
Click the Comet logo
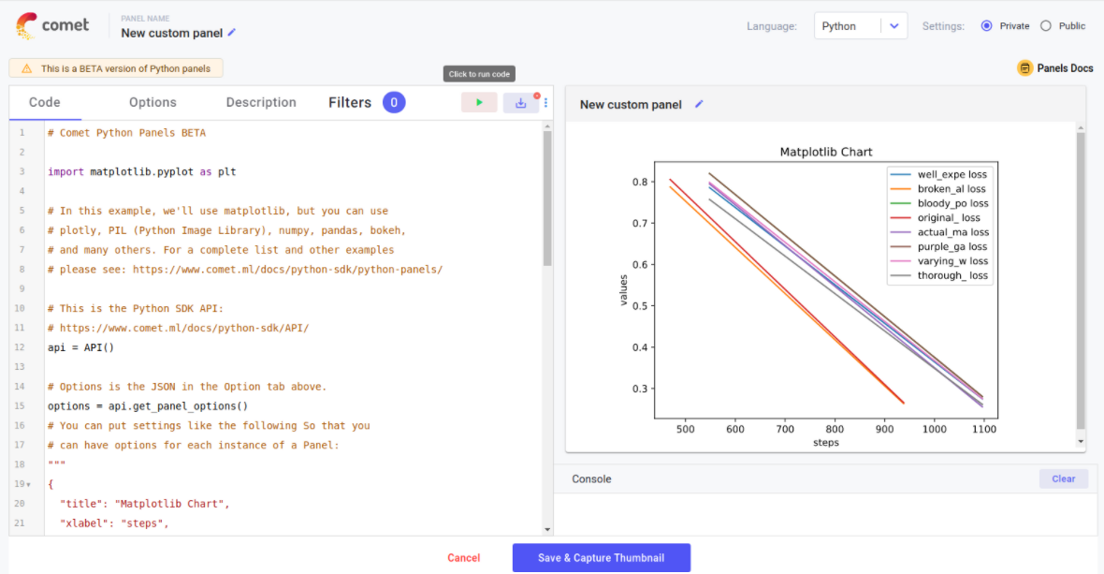[x=53, y=25]
